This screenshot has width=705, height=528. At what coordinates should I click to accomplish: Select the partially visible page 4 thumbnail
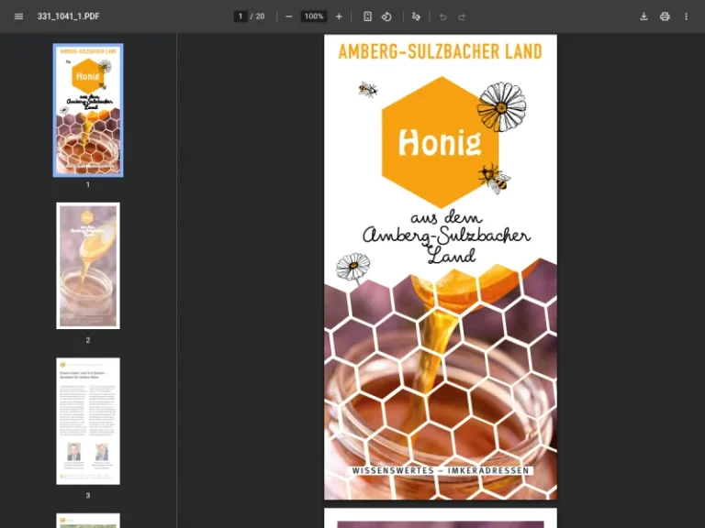(x=88, y=521)
